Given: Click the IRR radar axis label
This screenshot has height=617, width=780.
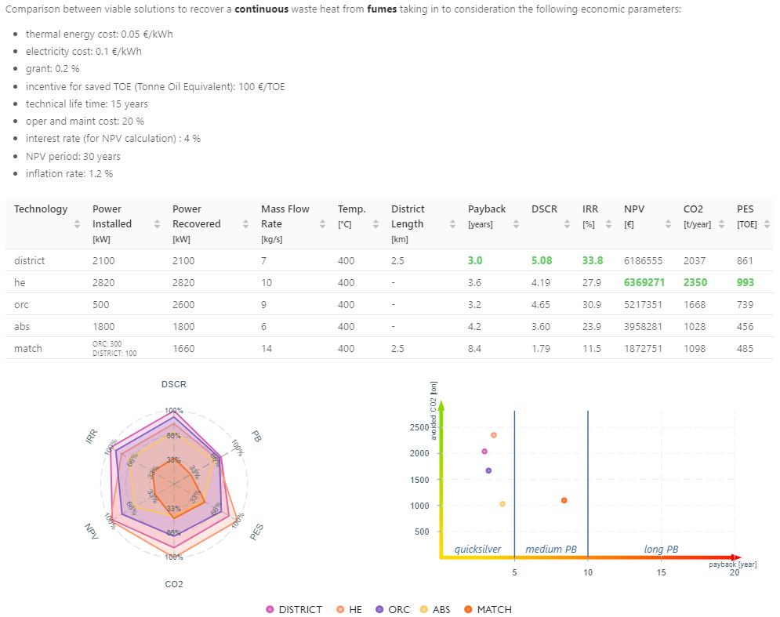Looking at the screenshot, I should tap(92, 437).
